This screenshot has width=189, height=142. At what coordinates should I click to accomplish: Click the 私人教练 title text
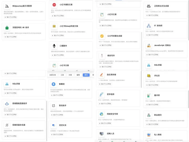click(x=158, y=135)
